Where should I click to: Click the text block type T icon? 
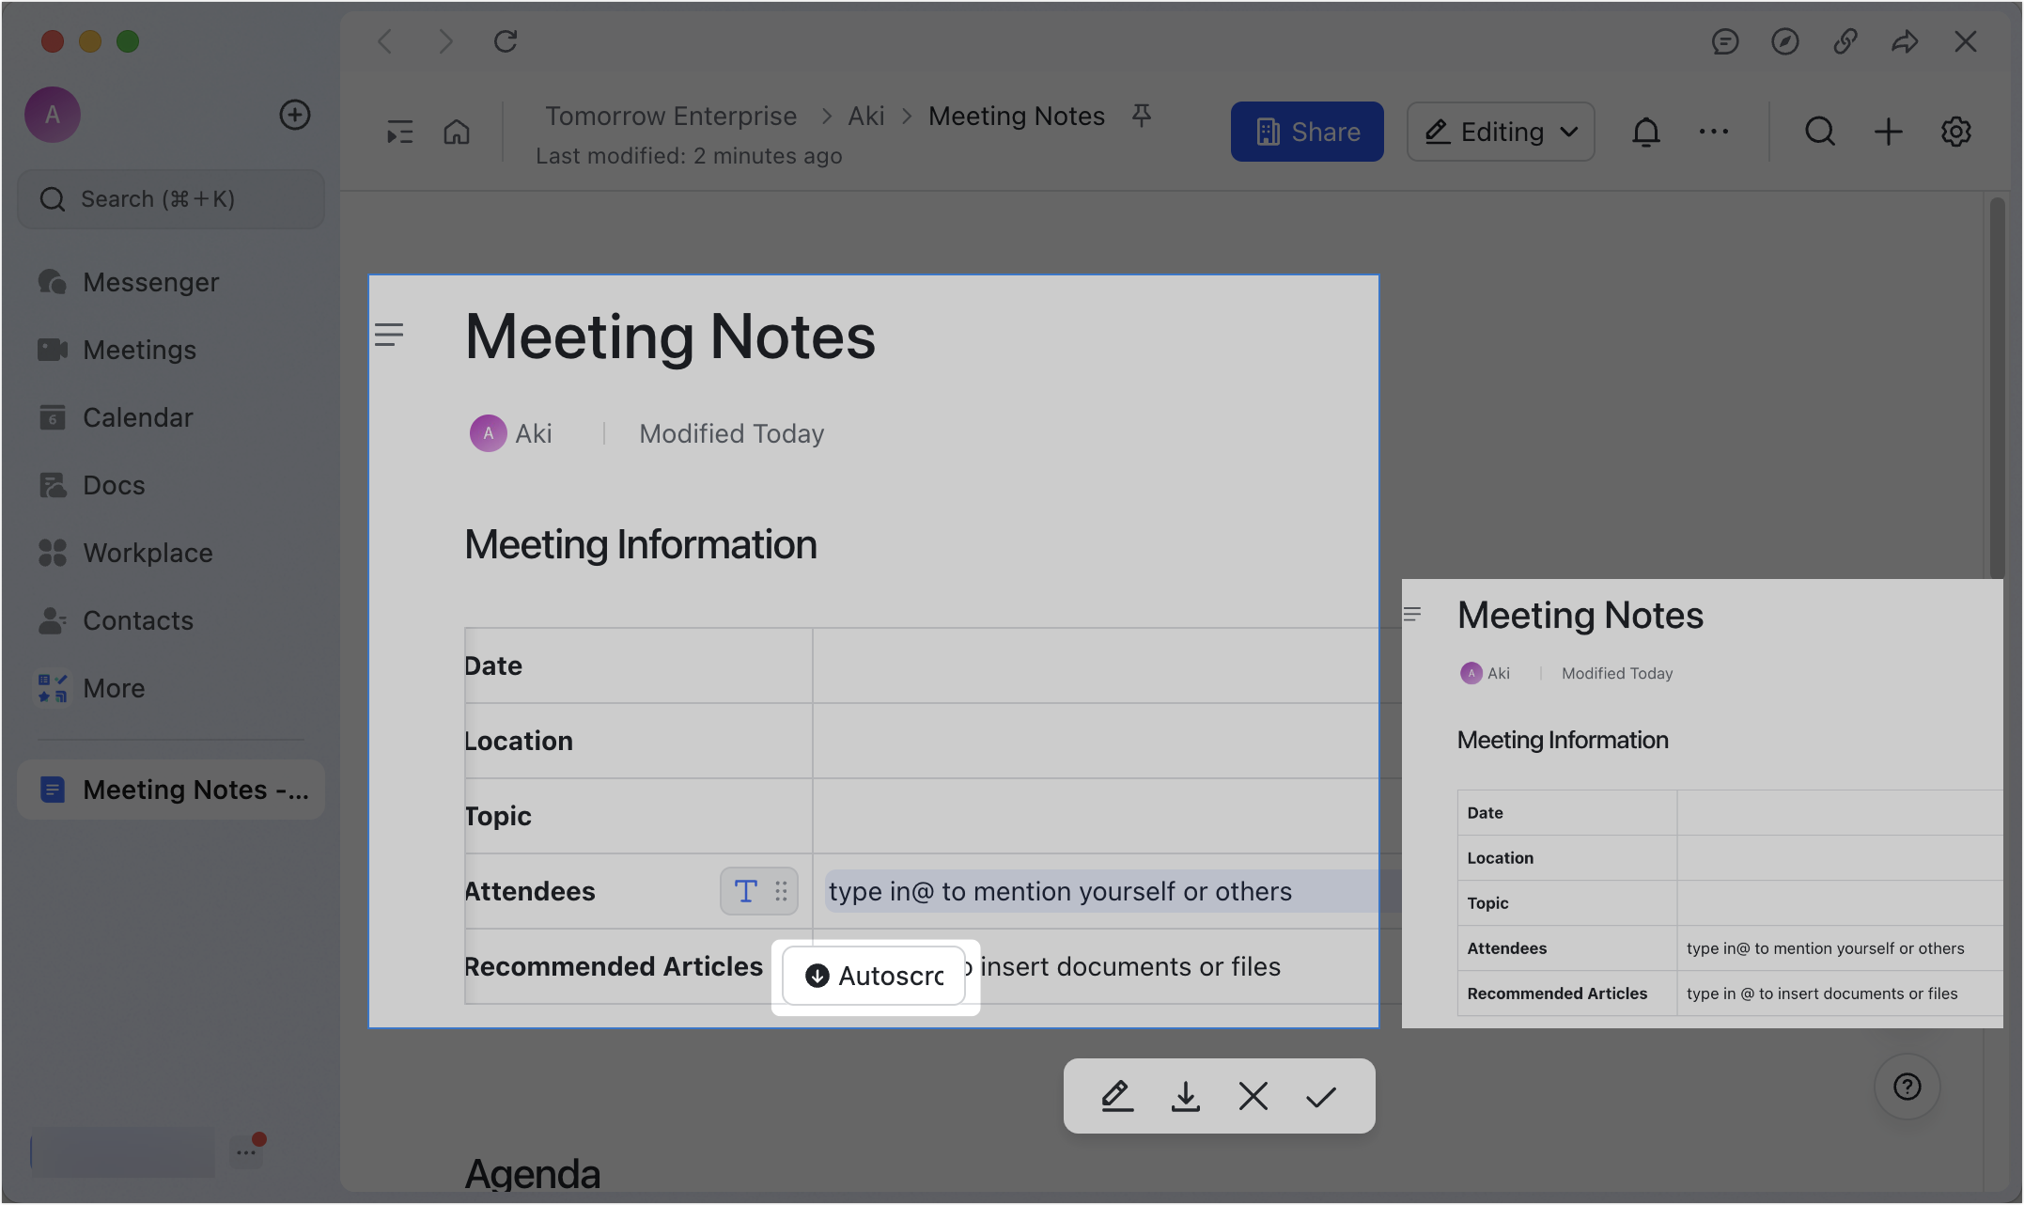click(746, 891)
